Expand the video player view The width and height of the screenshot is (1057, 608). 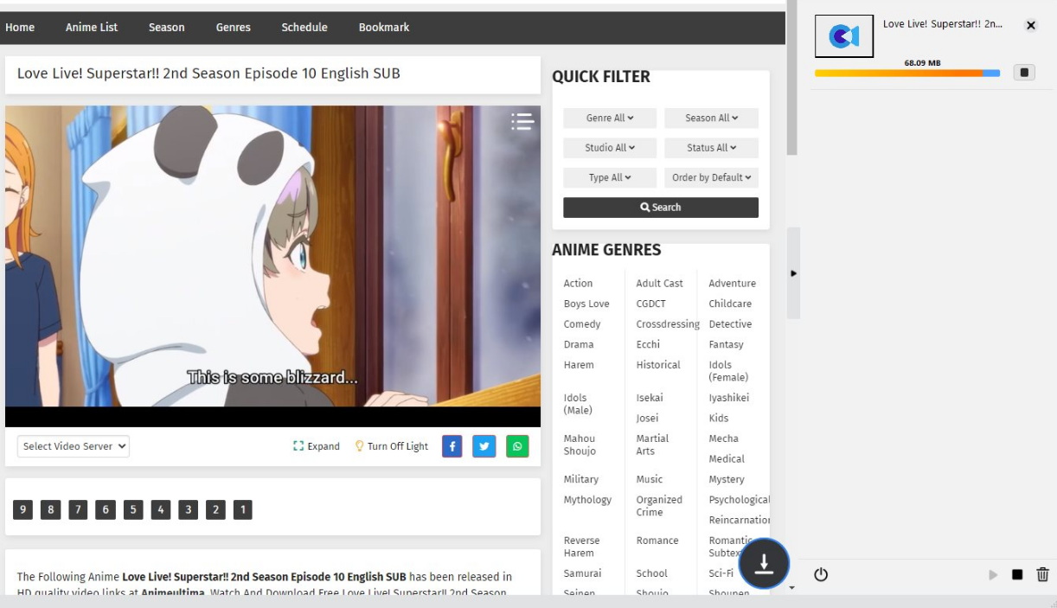pyautogui.click(x=317, y=446)
